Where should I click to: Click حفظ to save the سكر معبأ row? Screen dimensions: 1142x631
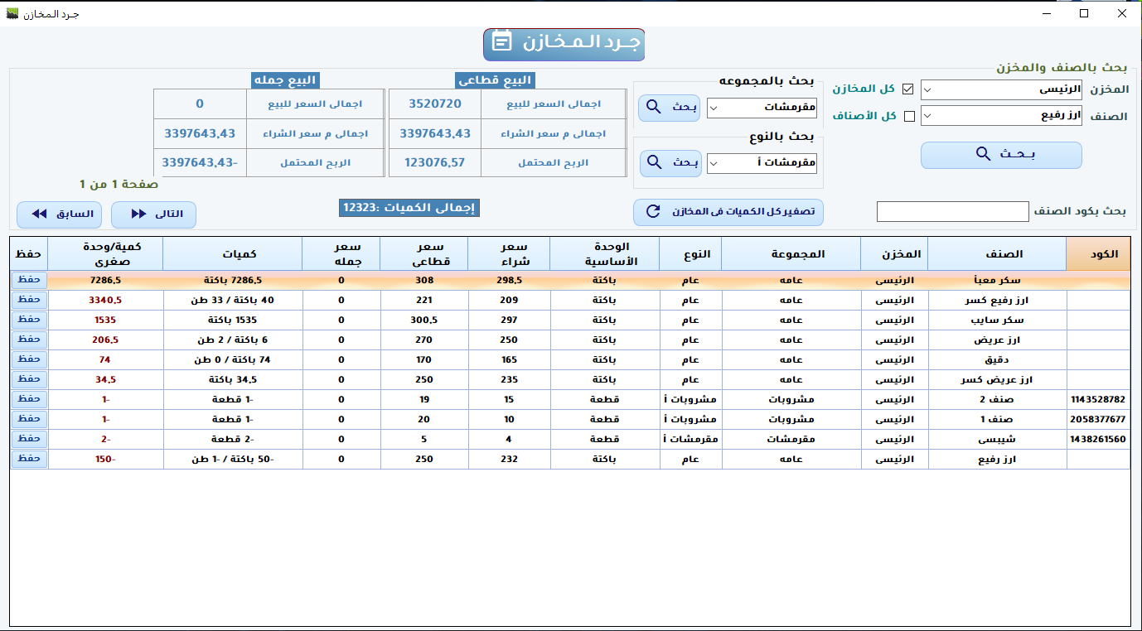pyautogui.click(x=28, y=280)
